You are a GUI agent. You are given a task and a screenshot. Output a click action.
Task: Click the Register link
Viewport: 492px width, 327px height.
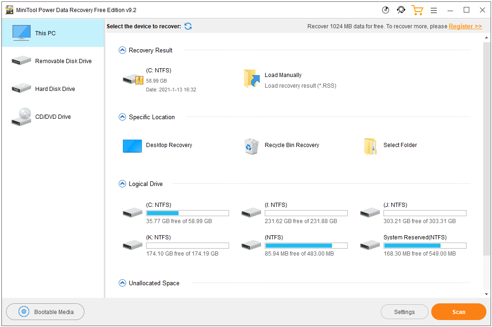[465, 26]
